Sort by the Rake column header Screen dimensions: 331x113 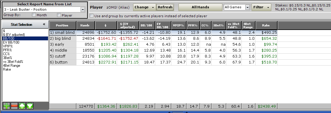[267, 26]
